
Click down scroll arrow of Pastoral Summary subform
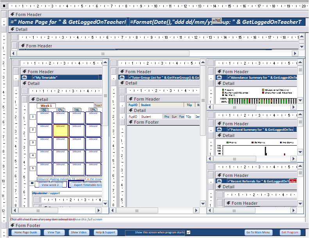[300, 152]
